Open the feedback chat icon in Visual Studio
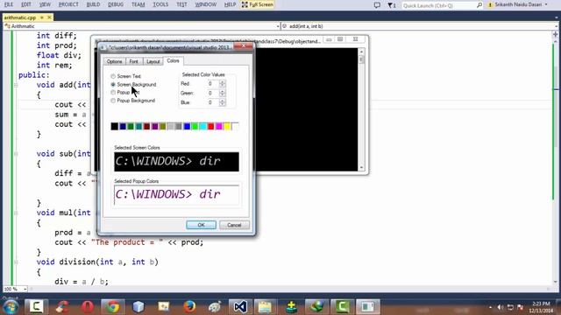The image size is (561, 315). pyautogui.click(x=377, y=5)
